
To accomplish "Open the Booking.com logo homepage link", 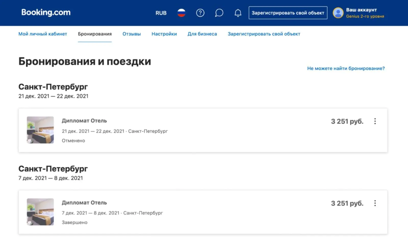I will (46, 12).
